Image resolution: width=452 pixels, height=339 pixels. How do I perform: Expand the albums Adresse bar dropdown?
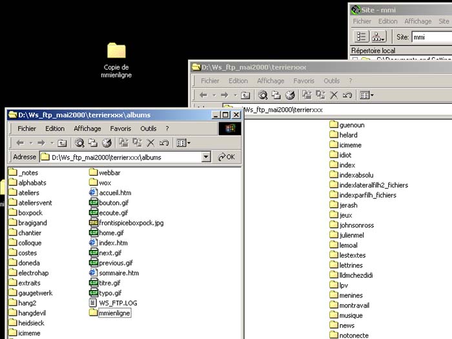tap(206, 157)
